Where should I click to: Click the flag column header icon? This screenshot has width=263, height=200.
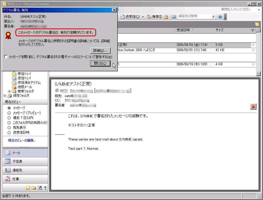[x=253, y=30]
